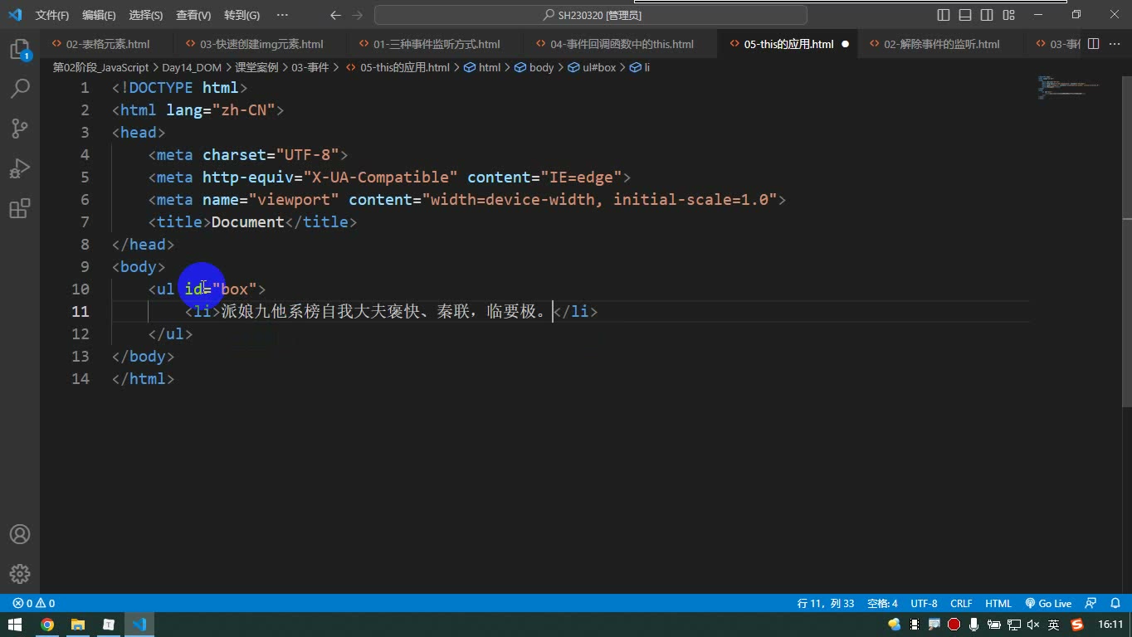This screenshot has height=637, width=1132.
Task: Open Source Control view in activity bar
Action: [x=20, y=129]
